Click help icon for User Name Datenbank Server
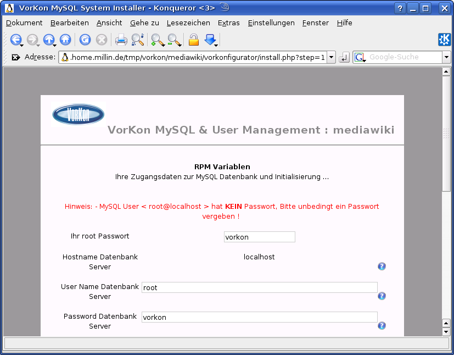 [x=382, y=296]
